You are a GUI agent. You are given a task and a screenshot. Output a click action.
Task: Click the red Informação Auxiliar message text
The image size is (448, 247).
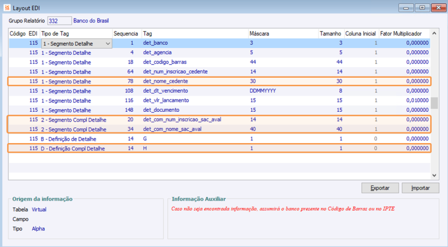click(283, 209)
